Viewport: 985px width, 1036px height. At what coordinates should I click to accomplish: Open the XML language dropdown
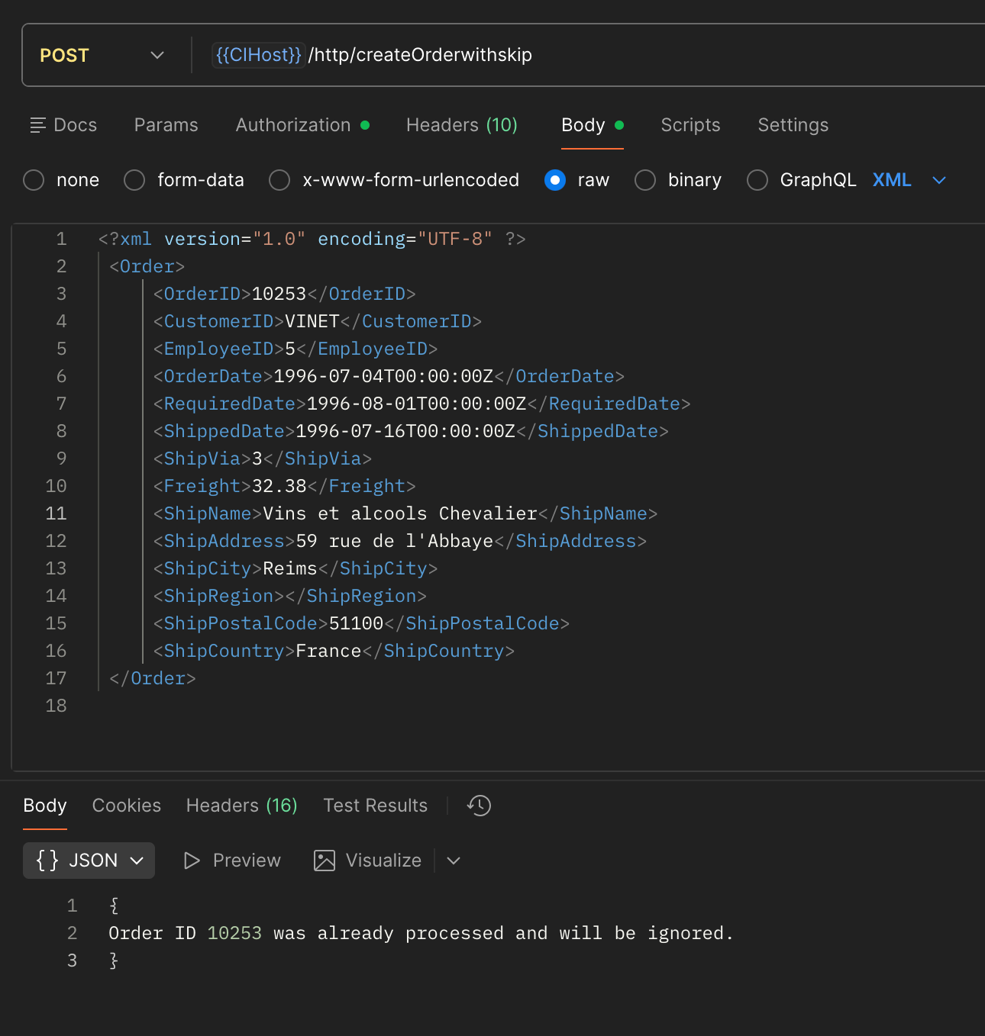pos(938,180)
